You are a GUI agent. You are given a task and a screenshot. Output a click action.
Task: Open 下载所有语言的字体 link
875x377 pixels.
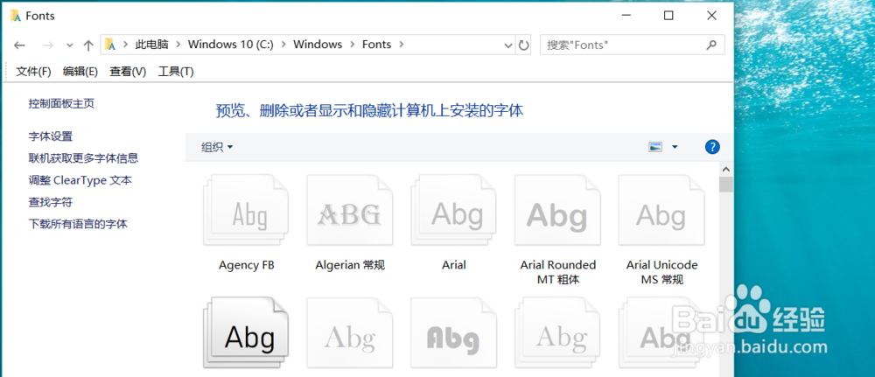pos(78,224)
